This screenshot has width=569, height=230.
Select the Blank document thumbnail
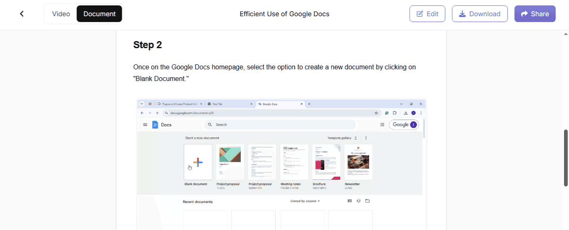[x=198, y=162]
